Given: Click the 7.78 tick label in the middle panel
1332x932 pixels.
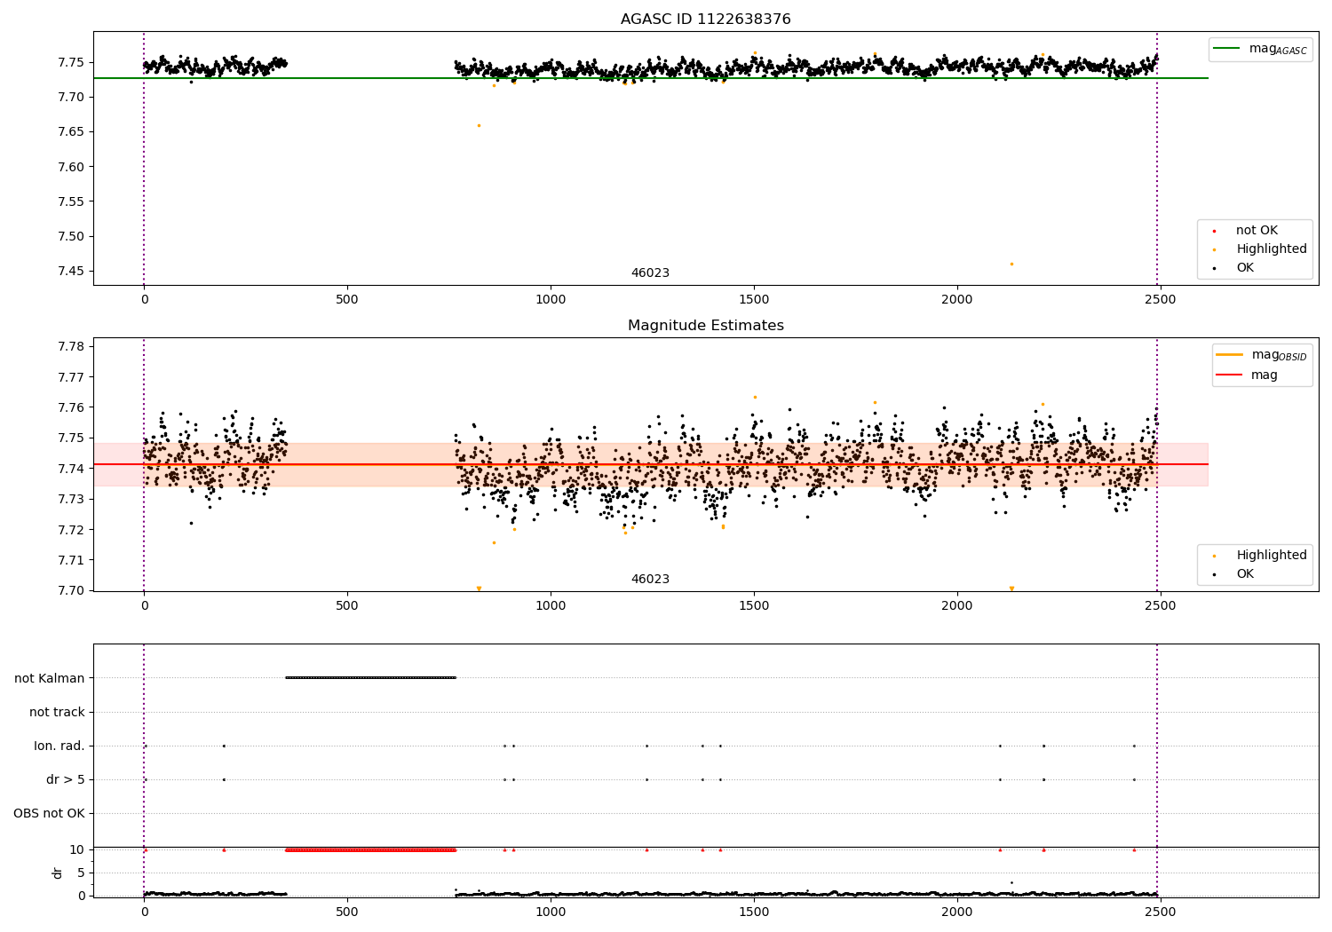Looking at the screenshot, I should pos(70,346).
